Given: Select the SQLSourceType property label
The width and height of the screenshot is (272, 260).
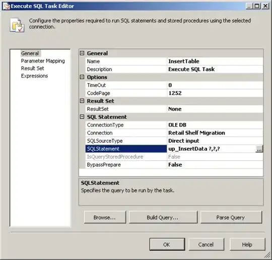Looking at the screenshot, I should point(126,141).
